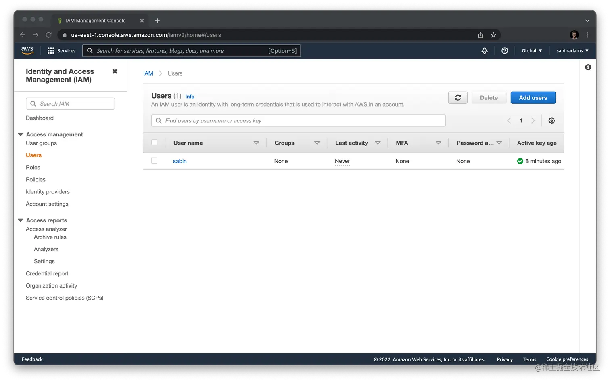Click the green active key status icon
The width and height of the screenshot is (610, 382).
[520, 161]
